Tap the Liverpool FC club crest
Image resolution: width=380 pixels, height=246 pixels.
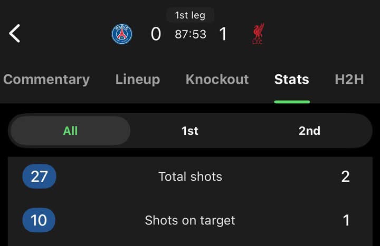pos(258,34)
